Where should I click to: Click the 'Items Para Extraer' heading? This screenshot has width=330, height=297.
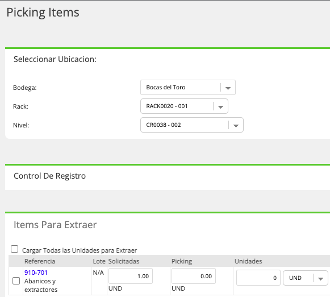55,225
